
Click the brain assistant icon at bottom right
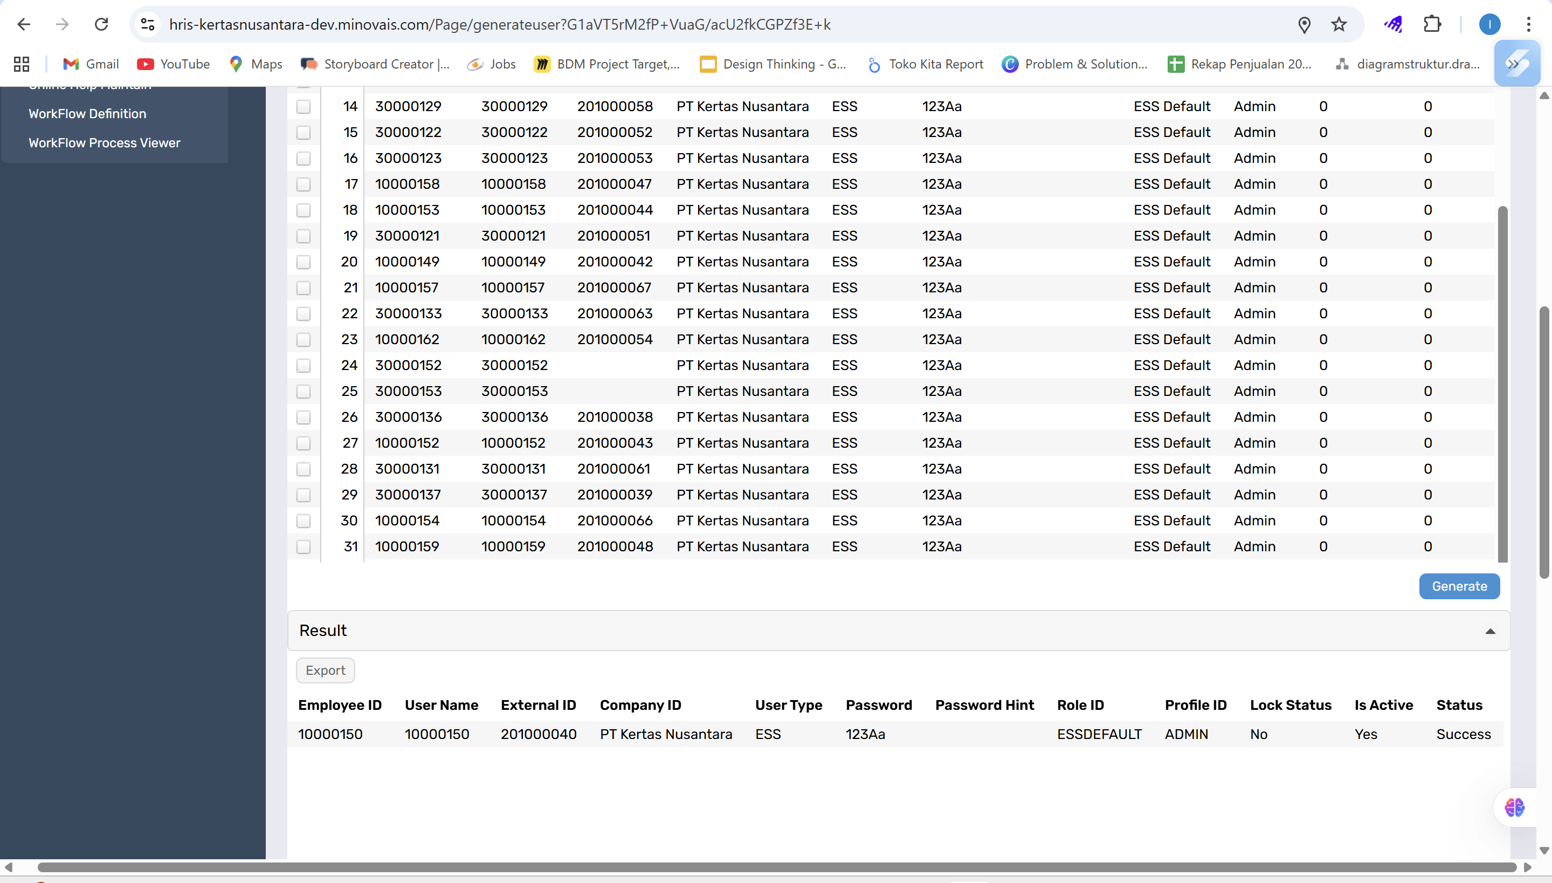pos(1514,807)
